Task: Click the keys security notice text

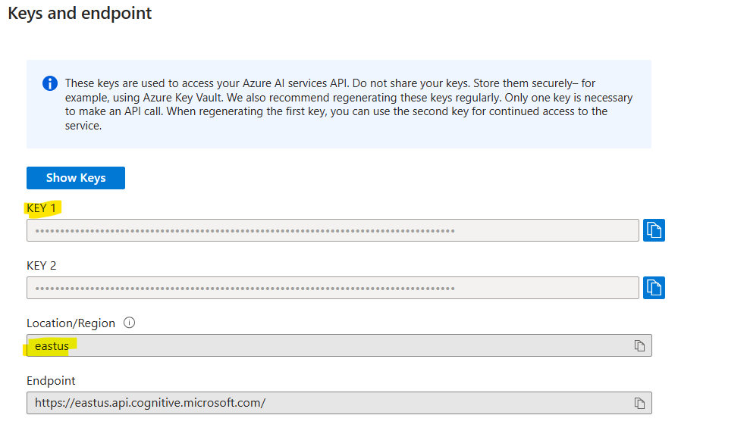Action: tap(349, 105)
